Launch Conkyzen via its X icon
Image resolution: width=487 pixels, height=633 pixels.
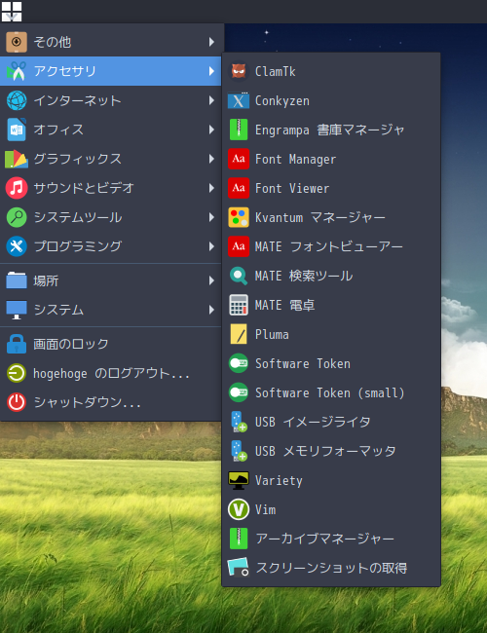pyautogui.click(x=239, y=101)
